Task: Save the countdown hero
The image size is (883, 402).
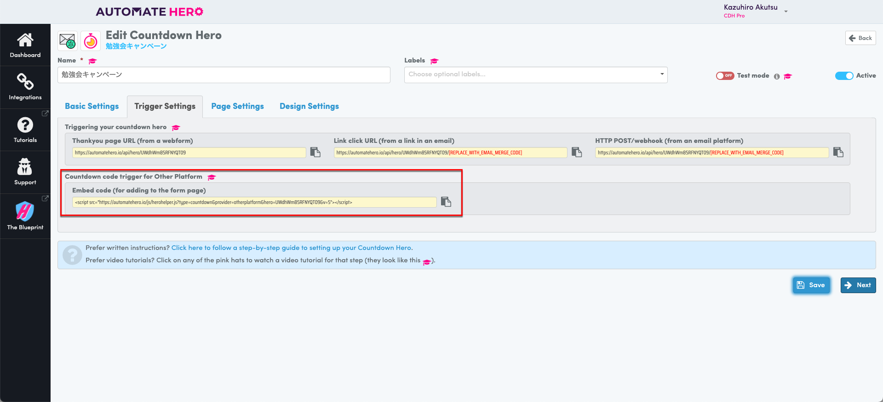Action: pyautogui.click(x=811, y=285)
